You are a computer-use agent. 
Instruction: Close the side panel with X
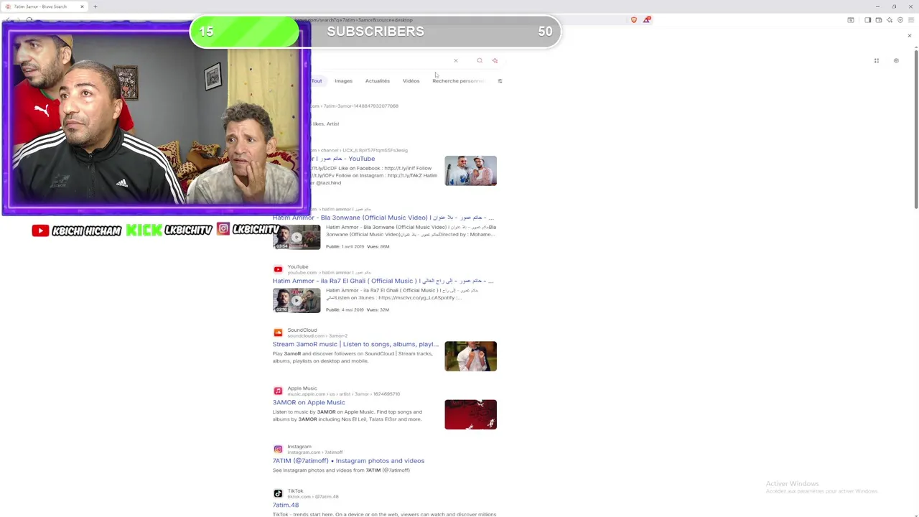pyautogui.click(x=909, y=35)
